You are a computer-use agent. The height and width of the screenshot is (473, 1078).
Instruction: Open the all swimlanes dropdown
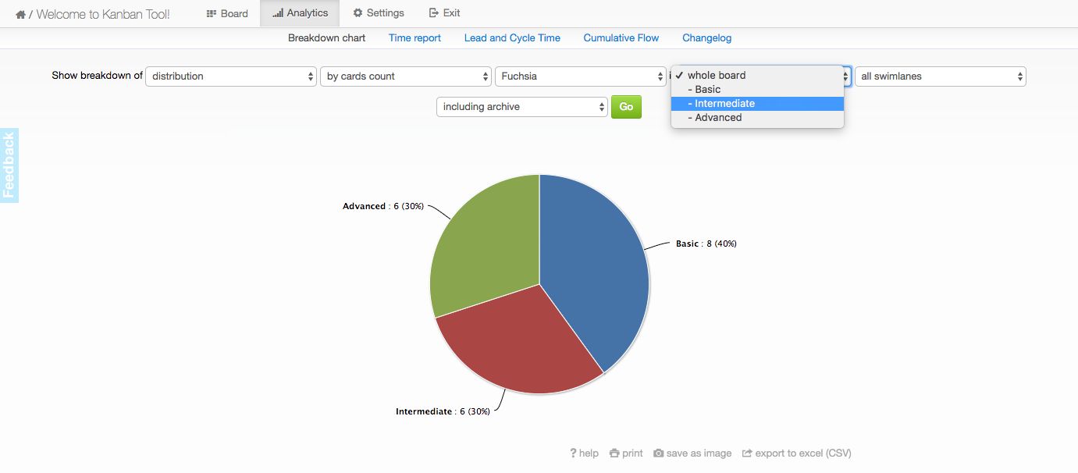pyautogui.click(x=941, y=76)
